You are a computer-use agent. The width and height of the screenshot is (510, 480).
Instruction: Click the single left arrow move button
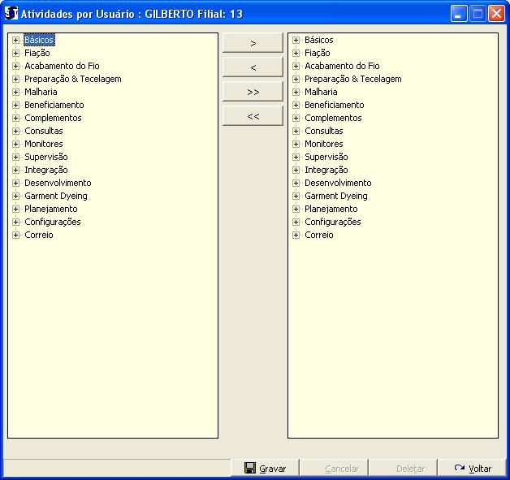click(x=253, y=67)
